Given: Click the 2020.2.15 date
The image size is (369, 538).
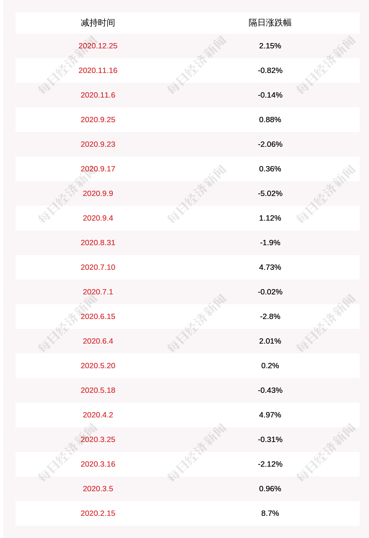Looking at the screenshot, I should 98,513.
